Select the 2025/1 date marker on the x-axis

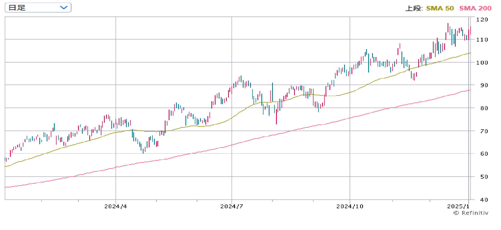point(458,206)
